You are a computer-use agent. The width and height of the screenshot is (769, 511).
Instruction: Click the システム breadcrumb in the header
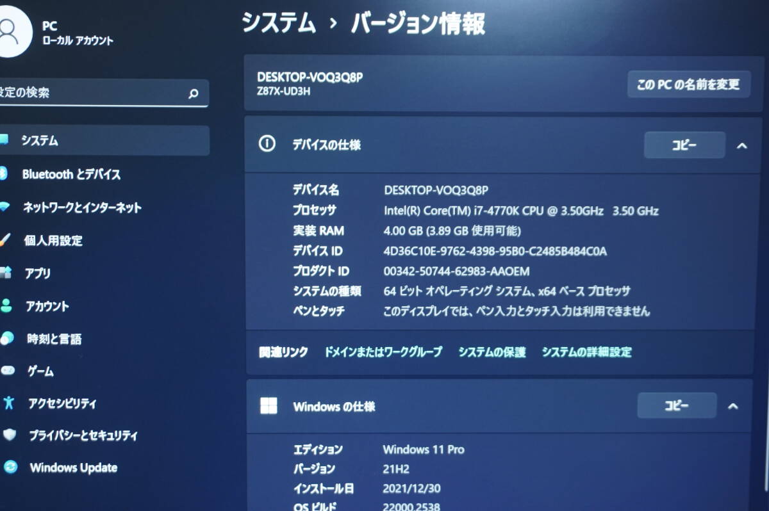pos(279,24)
